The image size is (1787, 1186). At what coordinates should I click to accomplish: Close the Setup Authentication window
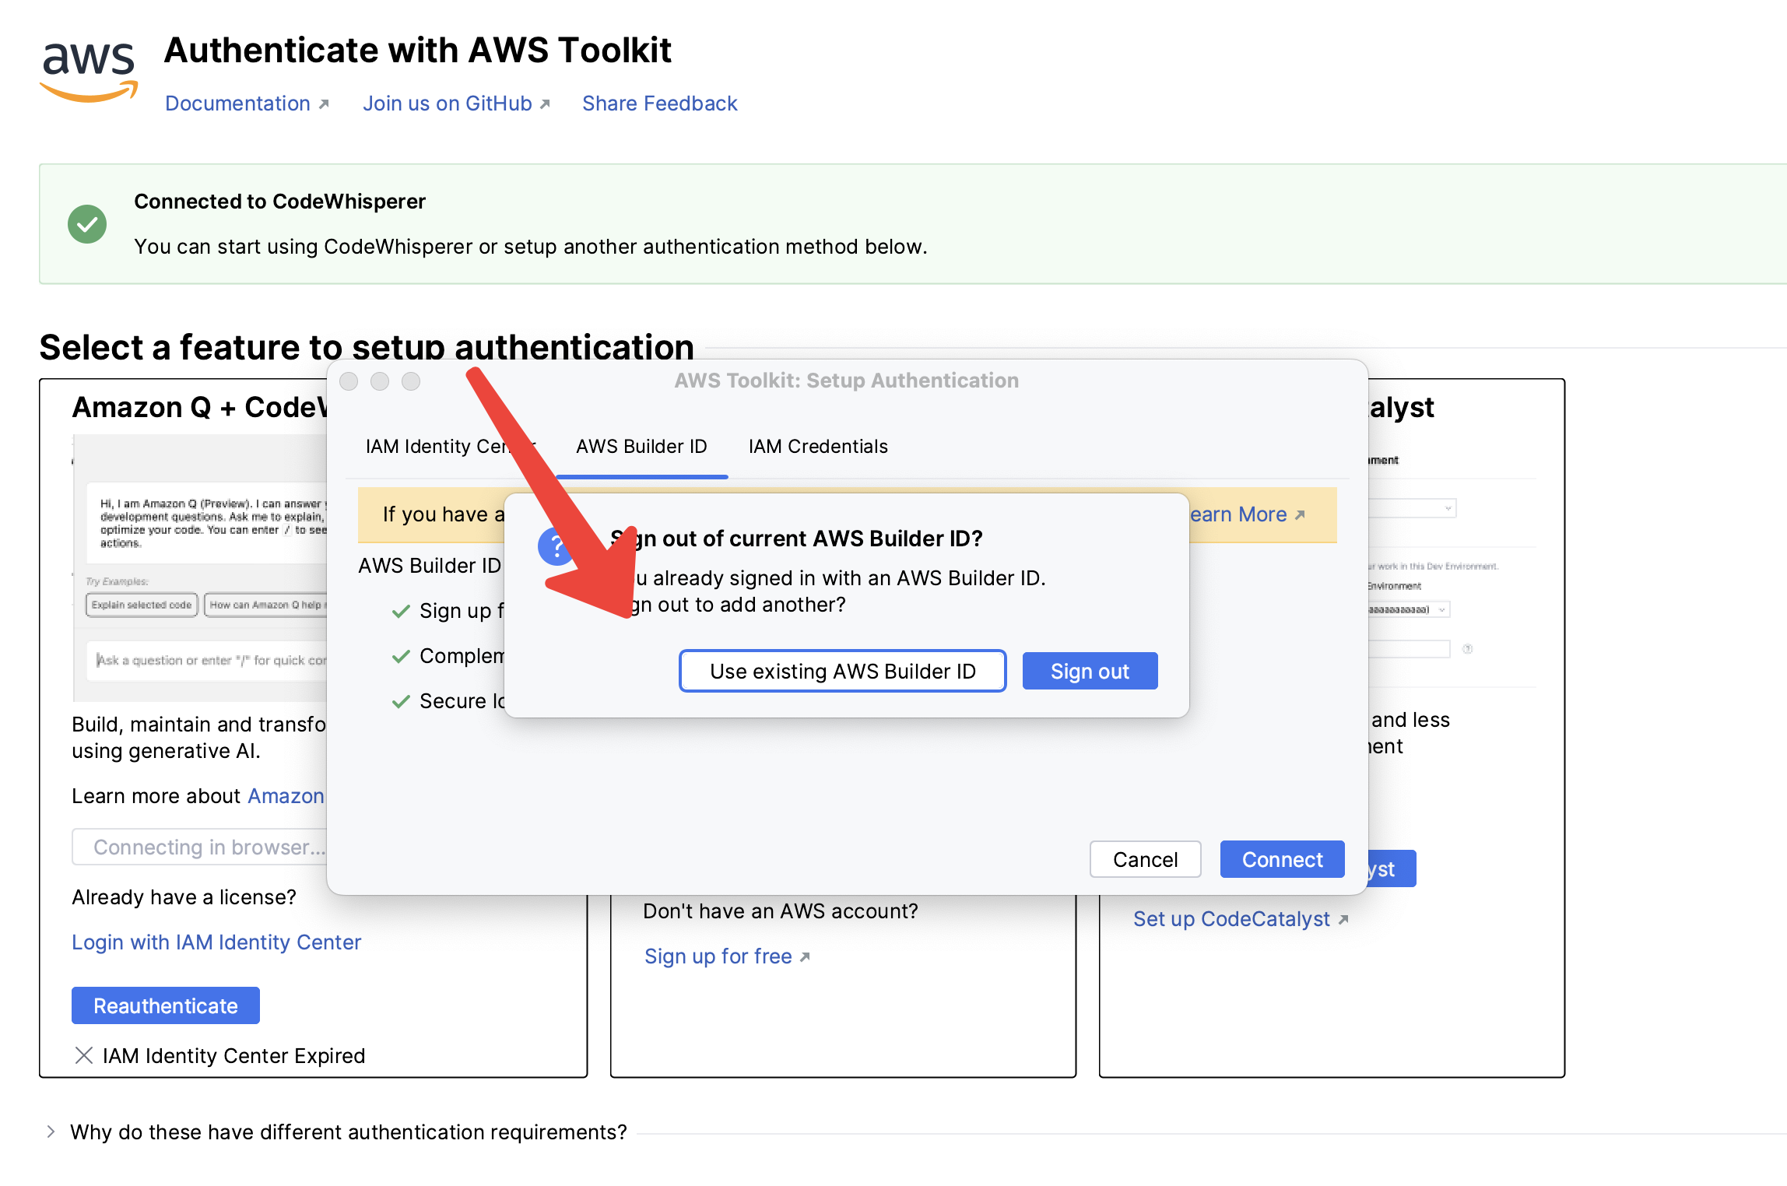(349, 381)
